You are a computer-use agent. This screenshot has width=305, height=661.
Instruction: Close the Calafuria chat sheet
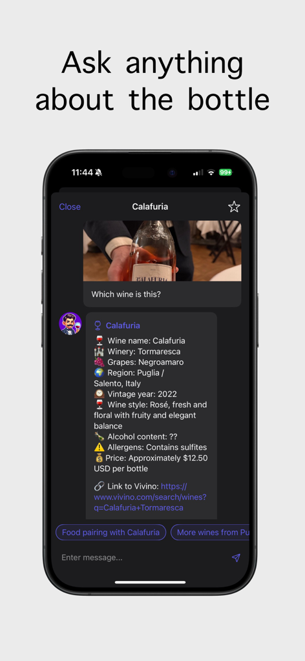pyautogui.click(x=70, y=207)
